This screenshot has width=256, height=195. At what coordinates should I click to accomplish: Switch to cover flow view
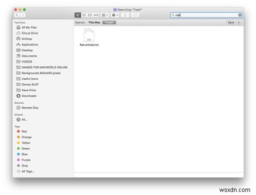96,15
